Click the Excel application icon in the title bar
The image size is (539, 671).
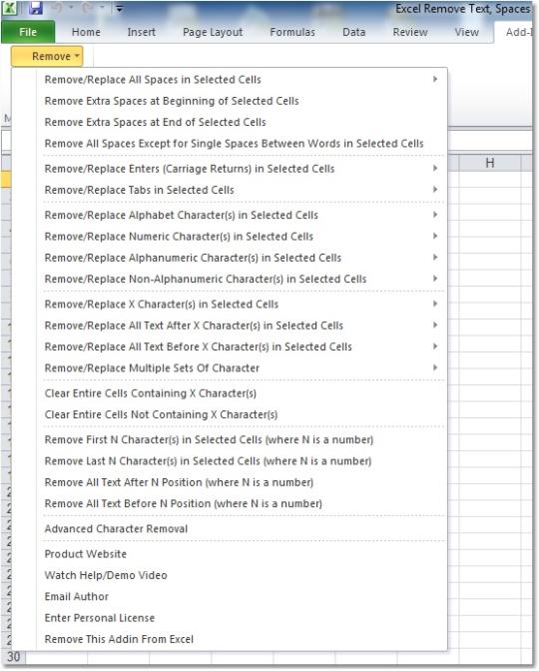point(10,8)
